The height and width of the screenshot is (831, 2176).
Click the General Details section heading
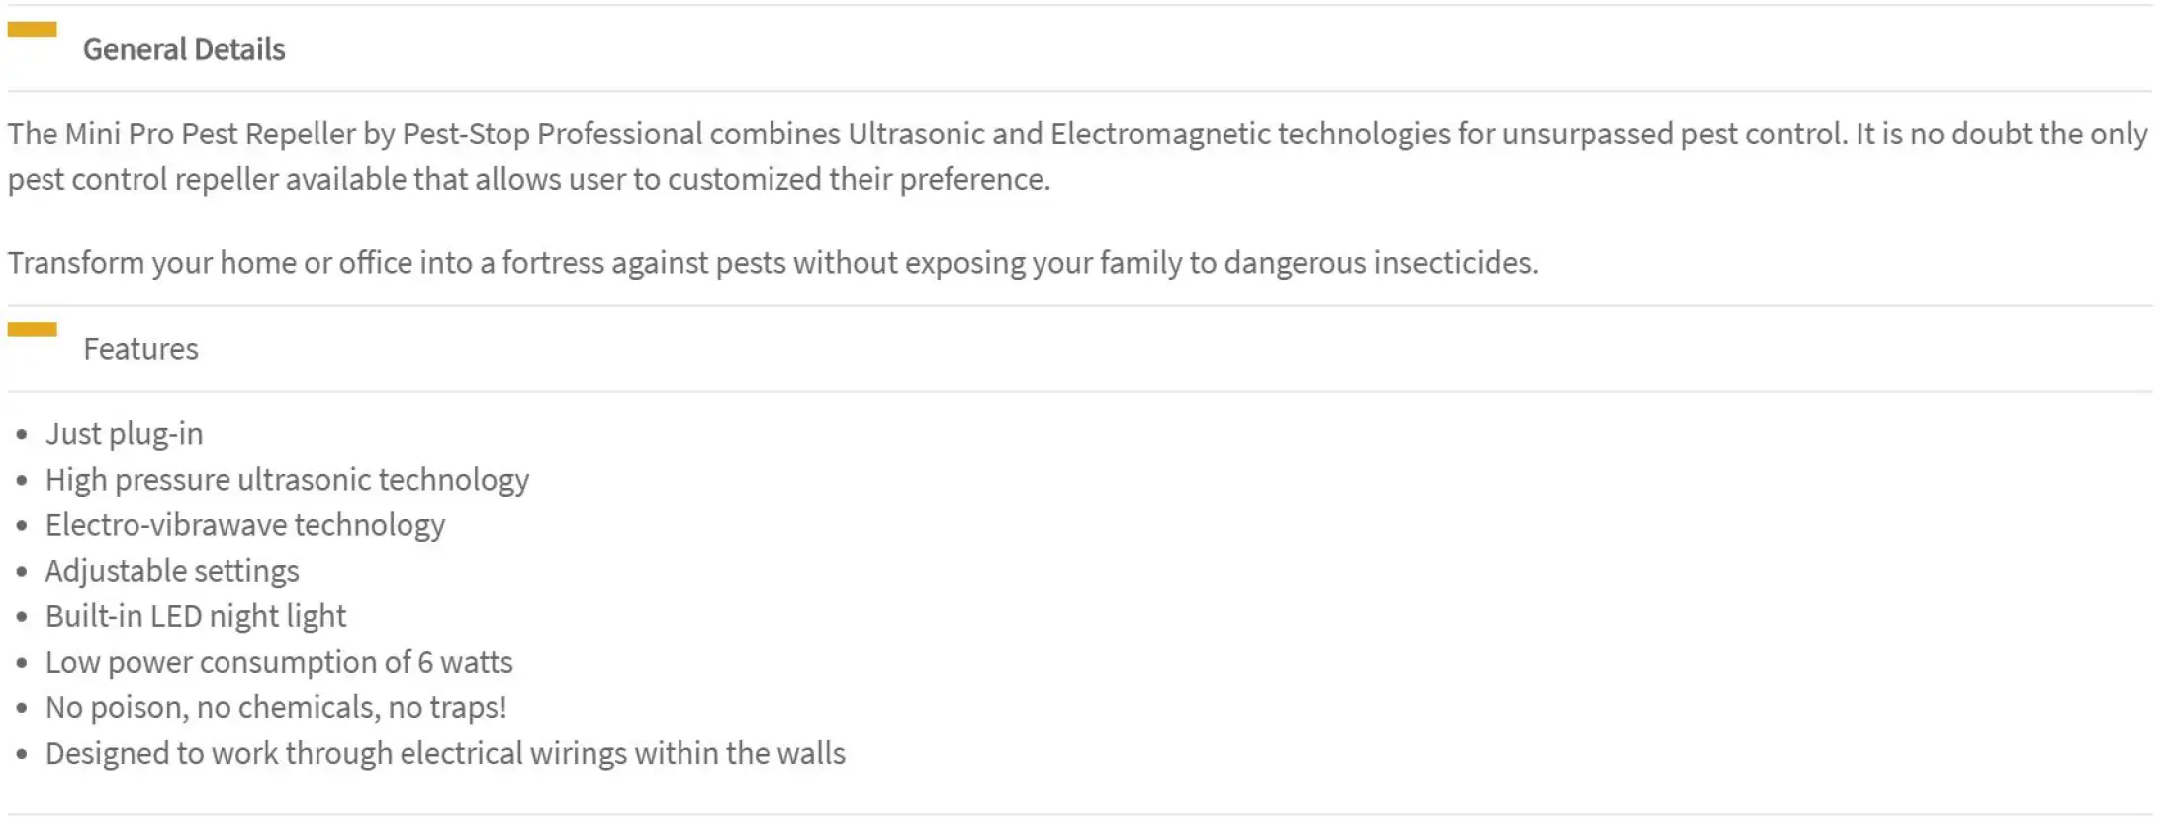point(184,49)
